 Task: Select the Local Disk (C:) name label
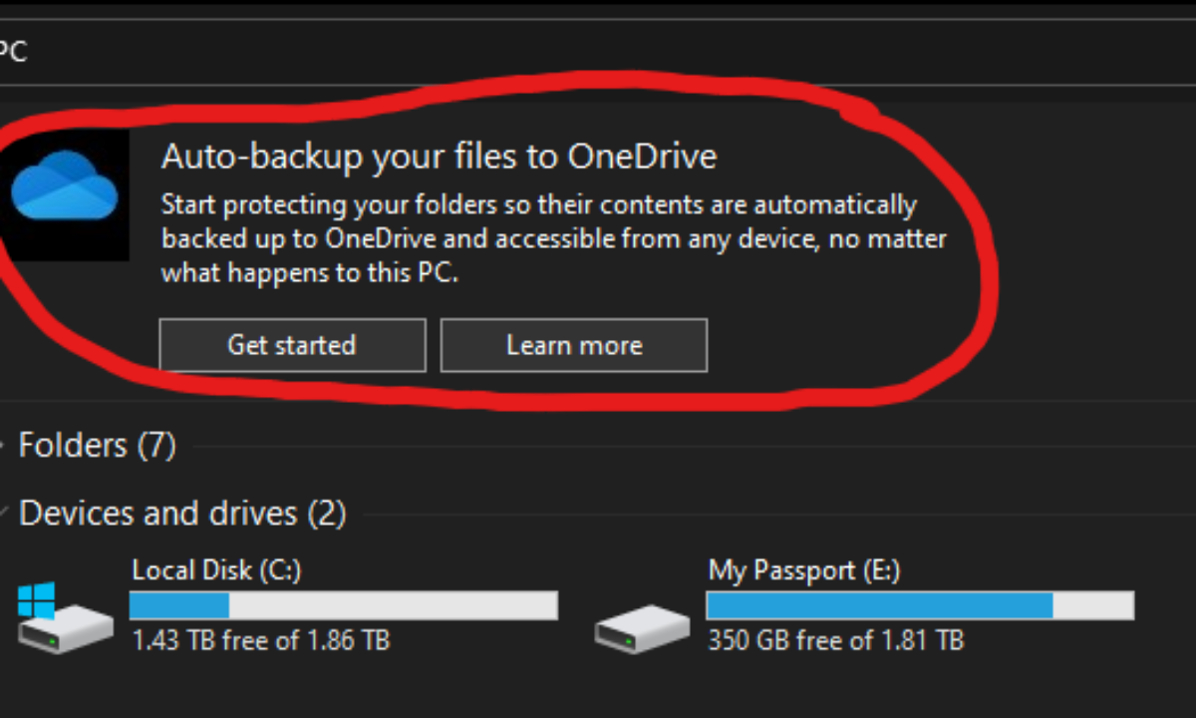tap(216, 570)
